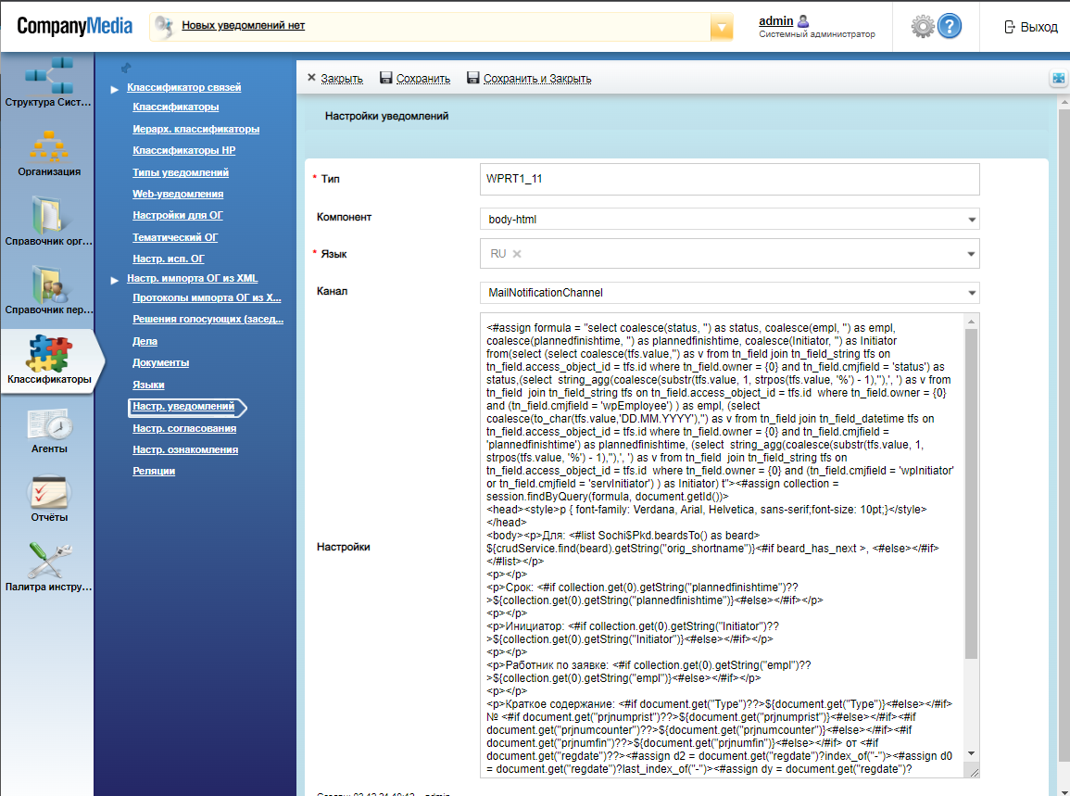Open the Компонент dropdown
This screenshot has height=796, width=1070.
pos(972,219)
